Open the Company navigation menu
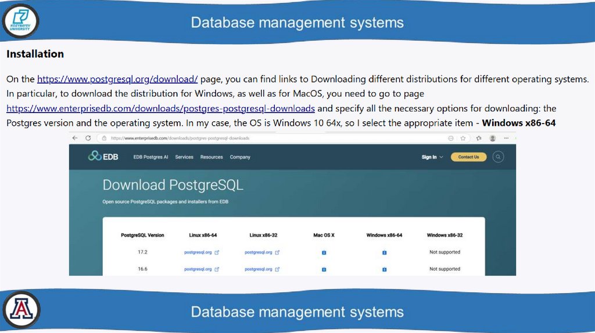This screenshot has height=333, width=595. [x=240, y=157]
